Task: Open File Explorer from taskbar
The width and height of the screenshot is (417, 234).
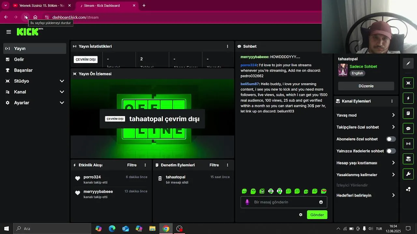Action: click(152, 228)
